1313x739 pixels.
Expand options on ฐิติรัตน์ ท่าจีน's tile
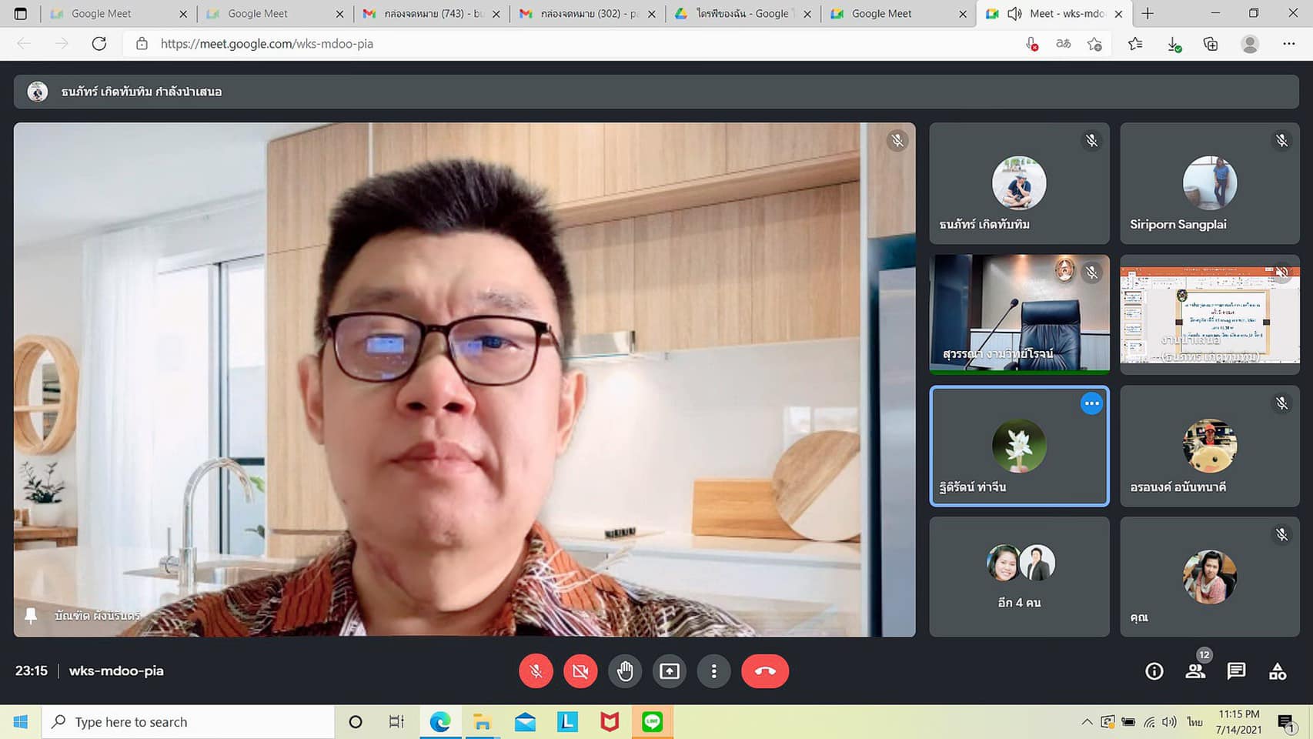point(1091,403)
